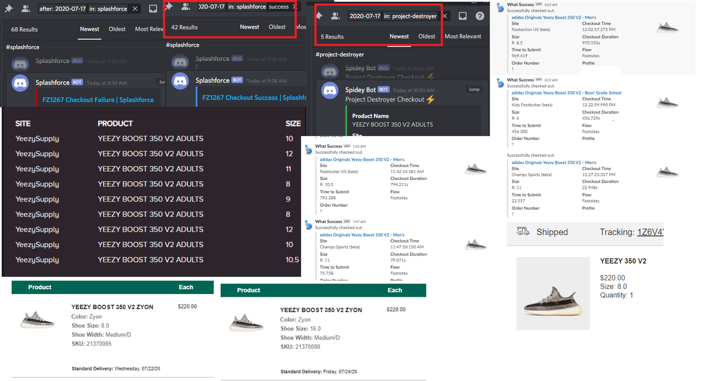Click shoe thumbnail in Kids Footlocker message

coord(667,103)
